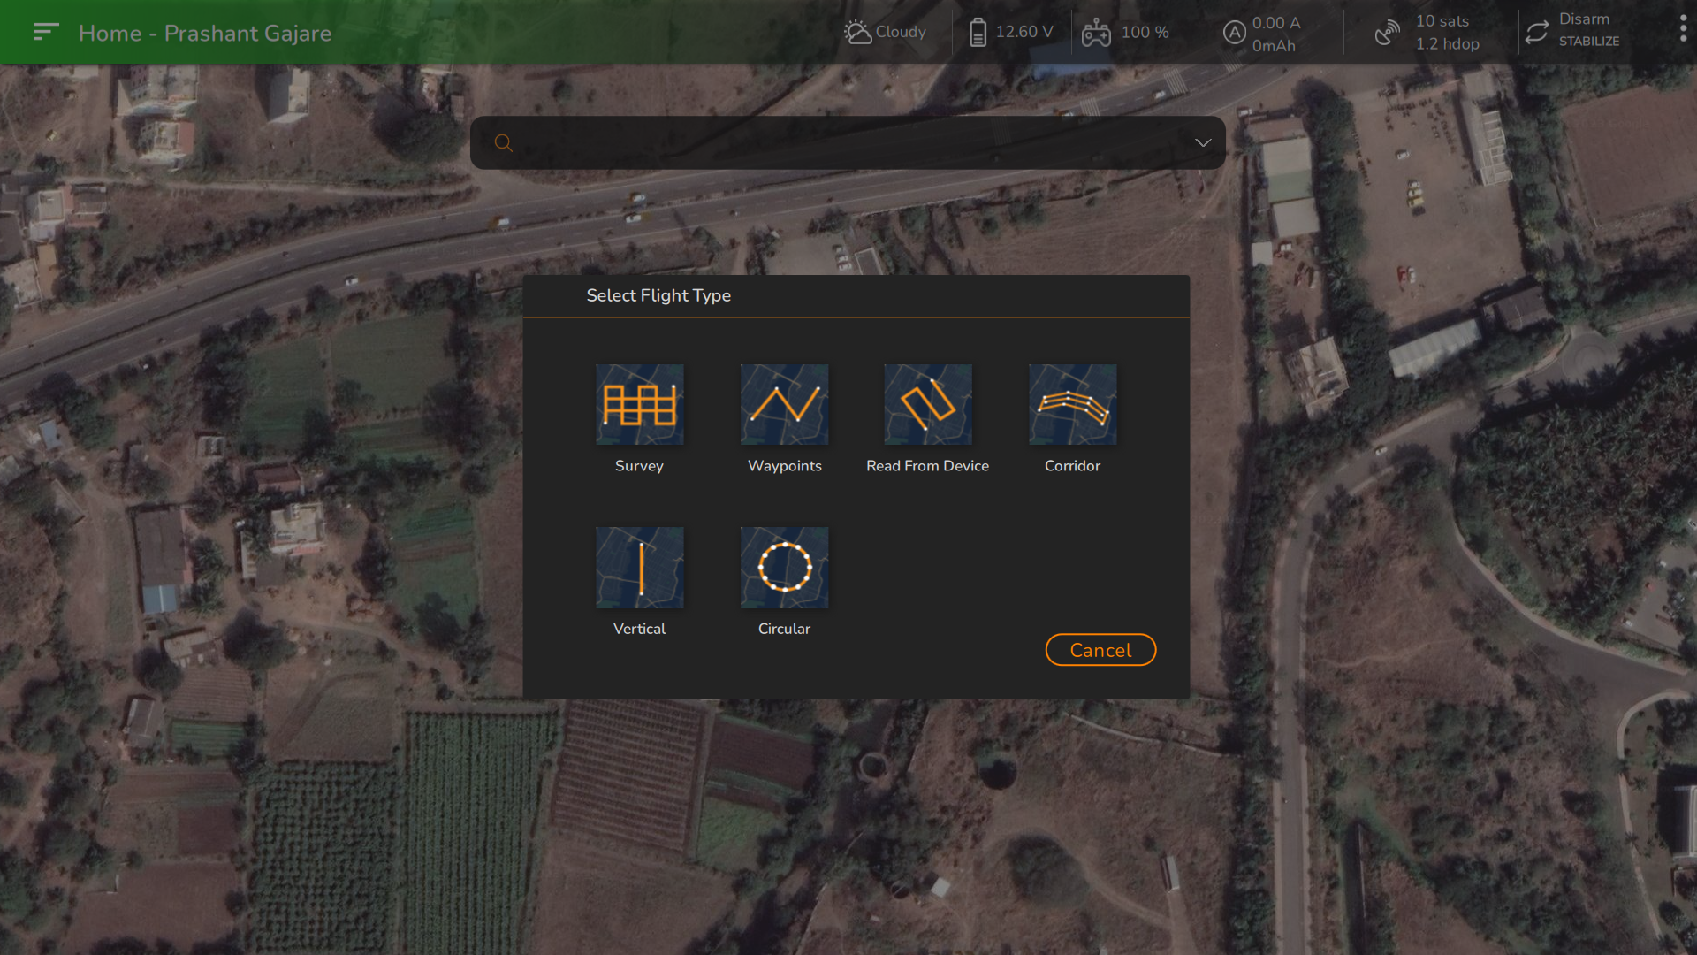Click the current ampere meter icon
The image size is (1697, 955).
tap(1234, 33)
